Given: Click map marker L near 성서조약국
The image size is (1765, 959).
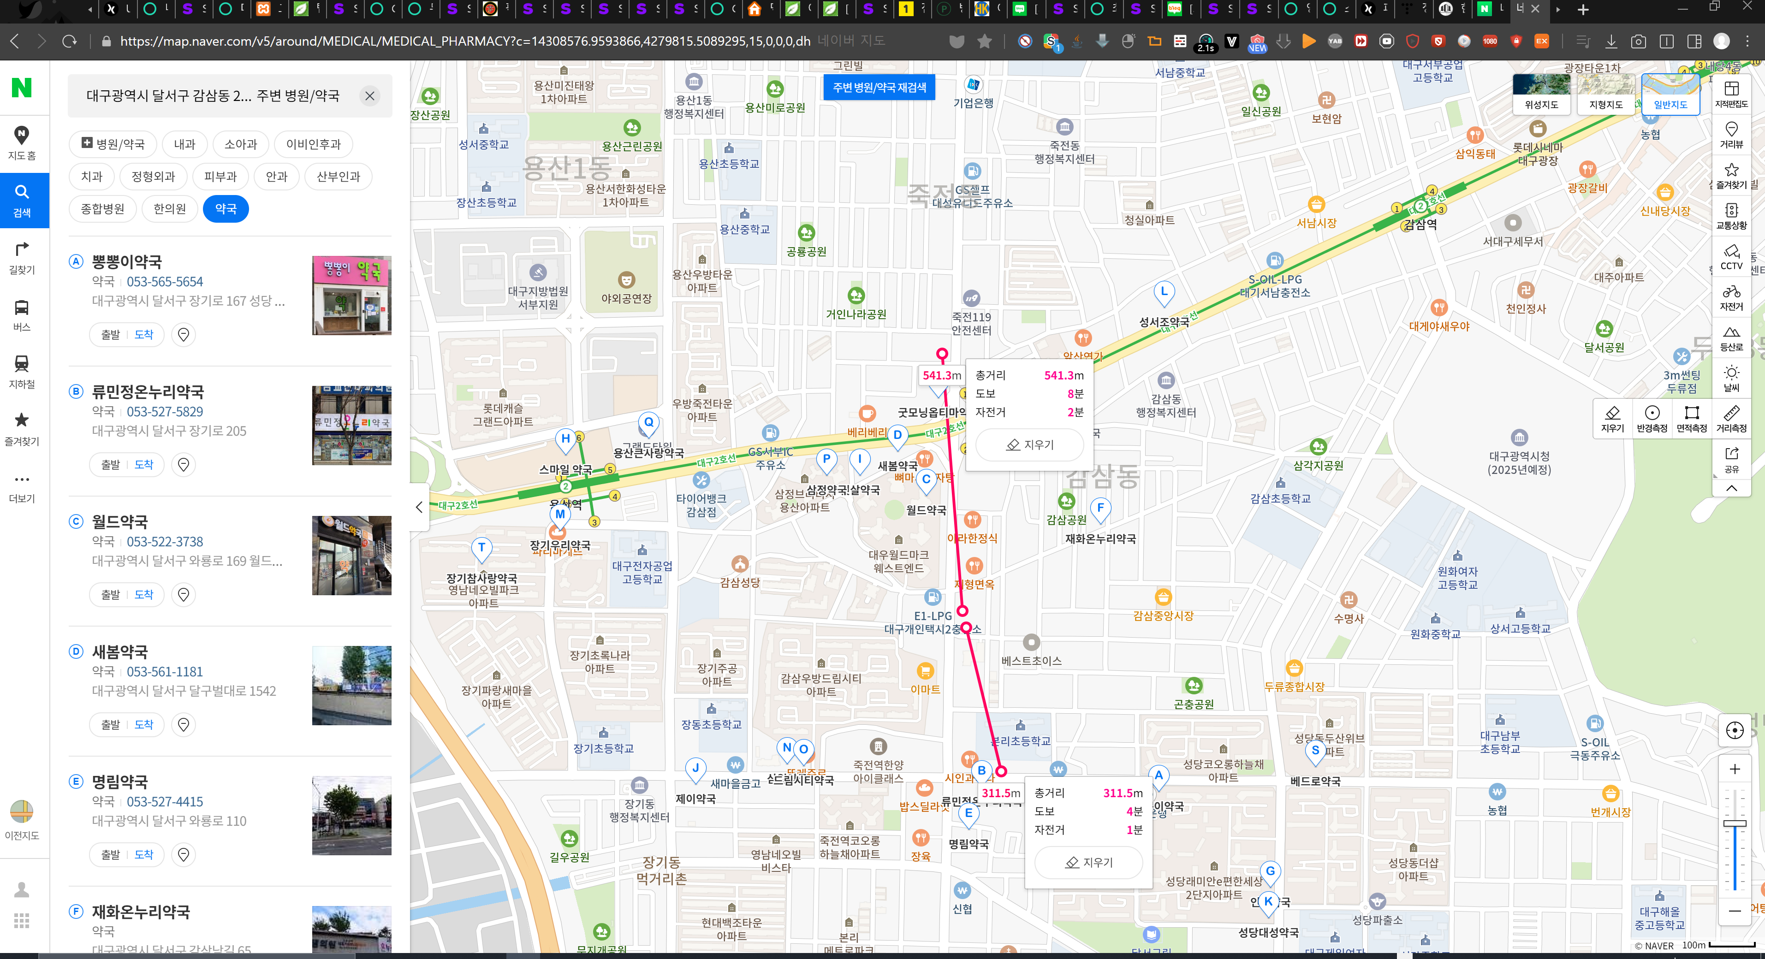Looking at the screenshot, I should coord(1164,293).
